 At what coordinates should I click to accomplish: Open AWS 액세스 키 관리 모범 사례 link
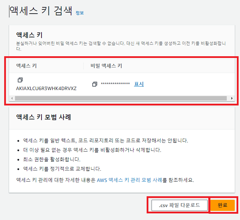130,180
